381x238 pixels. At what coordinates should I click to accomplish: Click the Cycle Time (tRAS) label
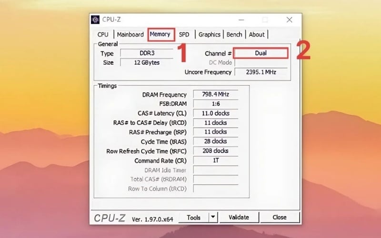point(164,142)
